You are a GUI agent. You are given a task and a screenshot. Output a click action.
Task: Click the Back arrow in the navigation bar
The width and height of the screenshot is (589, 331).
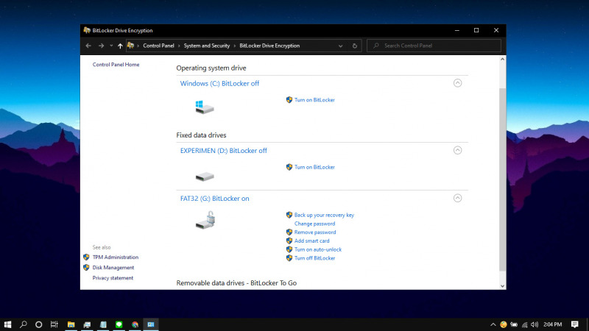click(x=88, y=46)
